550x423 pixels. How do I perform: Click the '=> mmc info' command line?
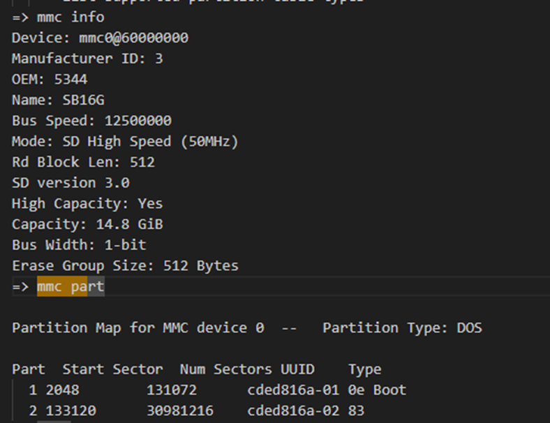[58, 17]
